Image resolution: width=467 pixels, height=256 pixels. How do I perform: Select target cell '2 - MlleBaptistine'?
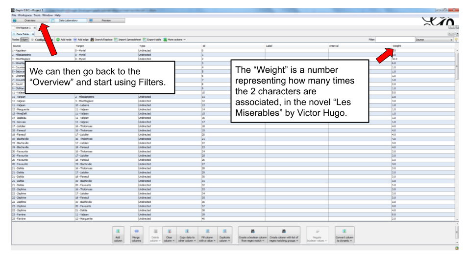point(107,97)
